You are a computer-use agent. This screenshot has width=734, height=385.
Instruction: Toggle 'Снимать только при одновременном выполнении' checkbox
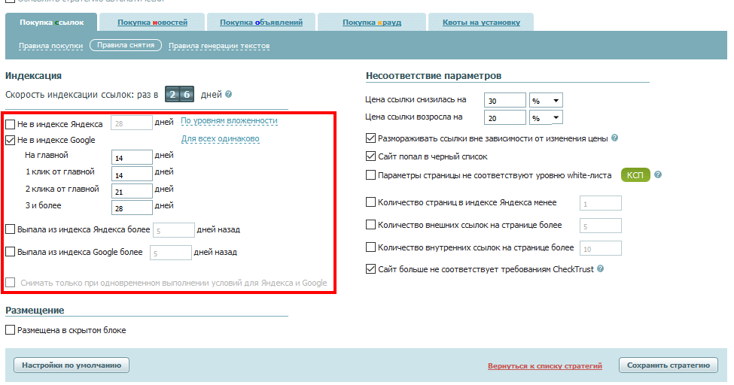[x=11, y=283]
